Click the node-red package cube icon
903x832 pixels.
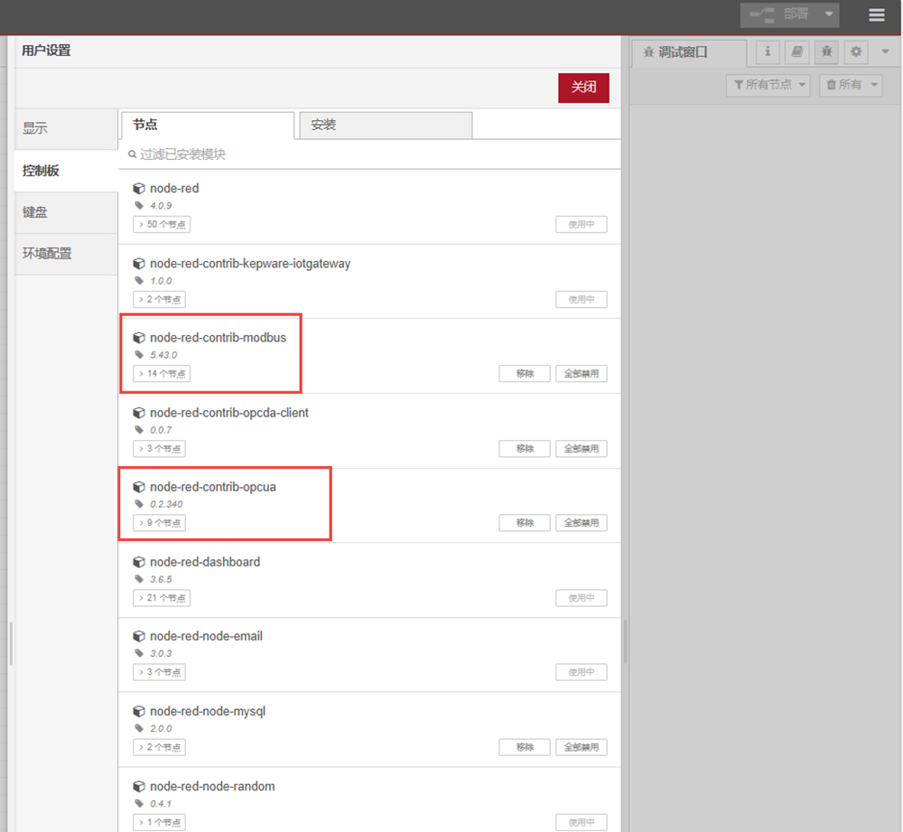coord(139,189)
